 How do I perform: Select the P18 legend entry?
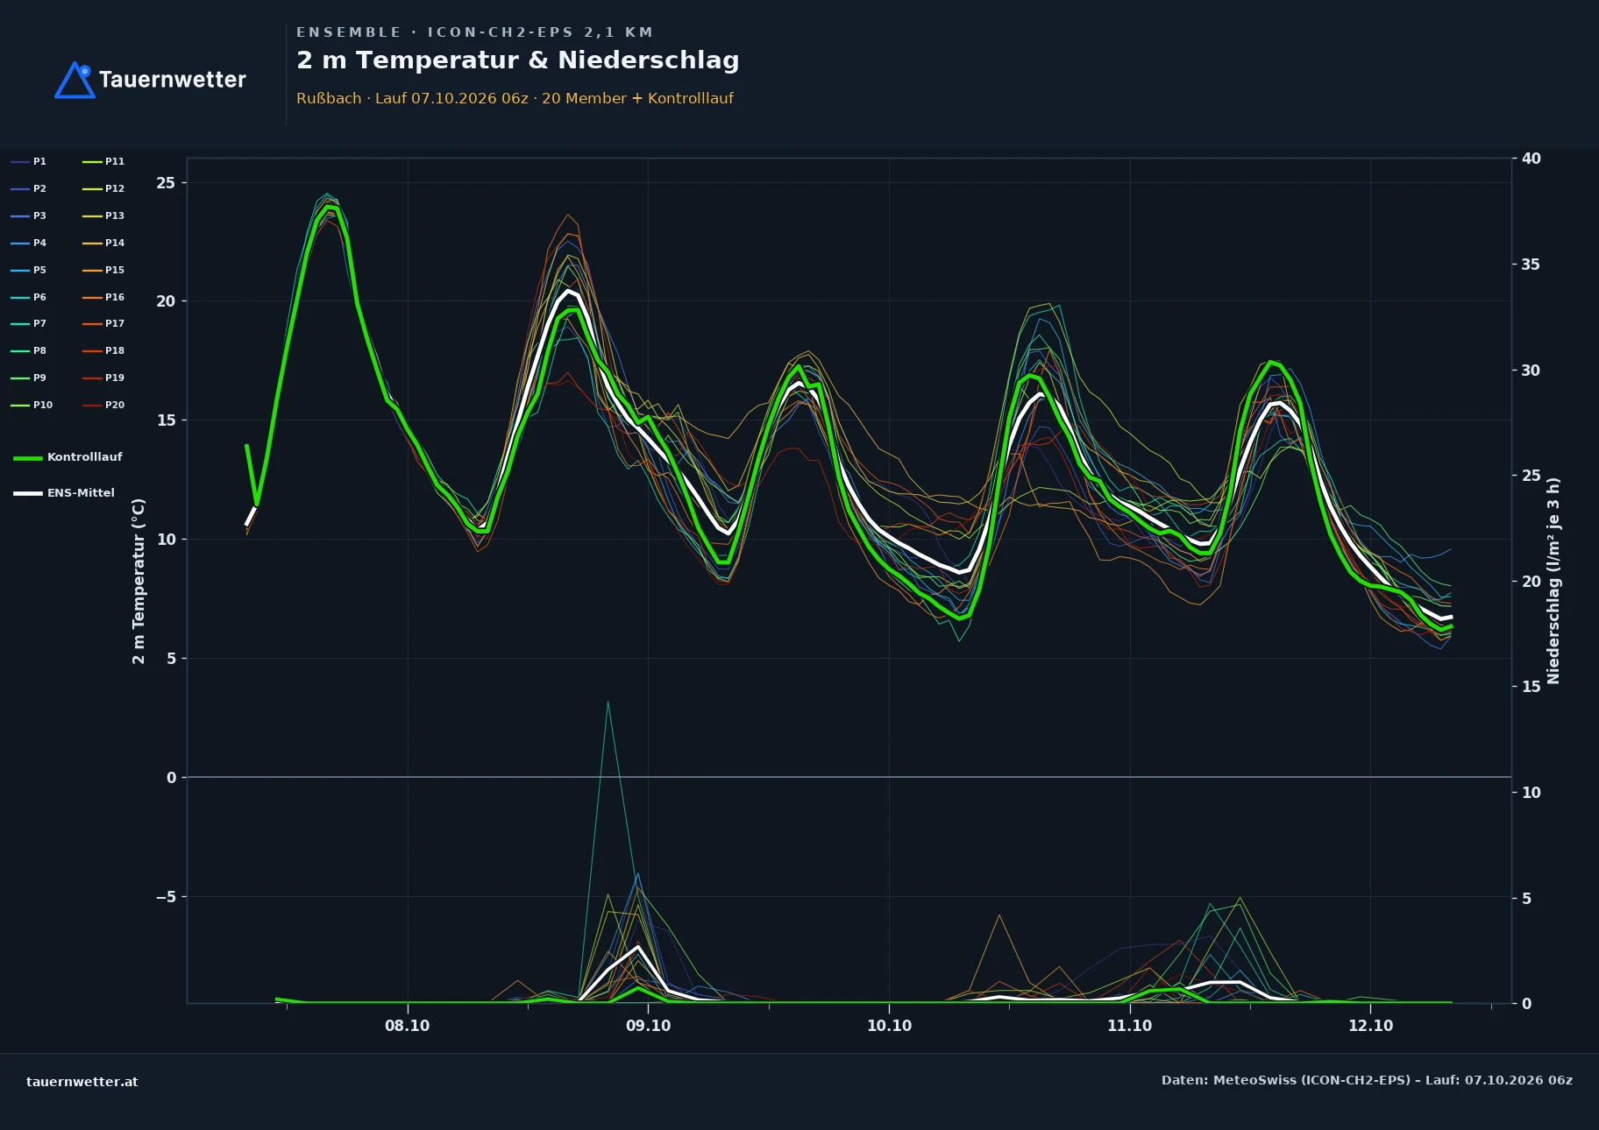[103, 350]
